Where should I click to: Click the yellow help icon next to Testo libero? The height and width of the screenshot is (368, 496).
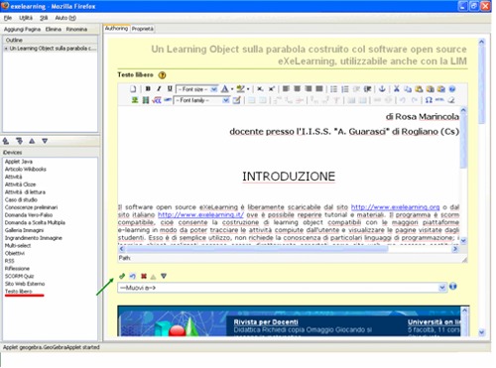point(162,75)
